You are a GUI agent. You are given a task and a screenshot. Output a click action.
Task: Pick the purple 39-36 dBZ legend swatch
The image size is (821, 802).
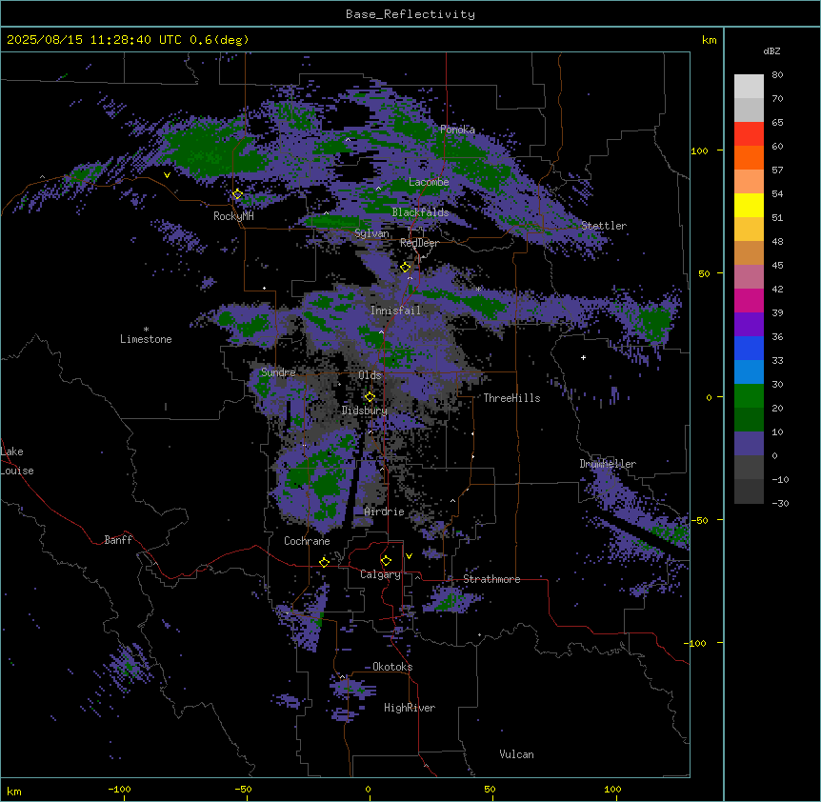pyautogui.click(x=749, y=325)
